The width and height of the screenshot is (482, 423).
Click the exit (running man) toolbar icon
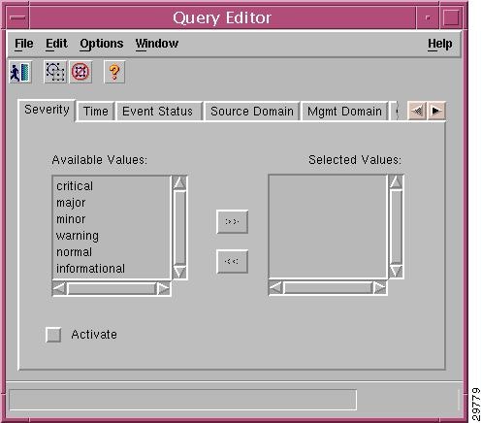tap(20, 72)
